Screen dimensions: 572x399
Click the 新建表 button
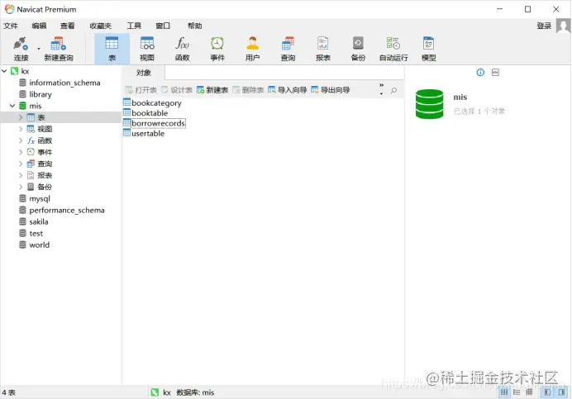tap(212, 90)
